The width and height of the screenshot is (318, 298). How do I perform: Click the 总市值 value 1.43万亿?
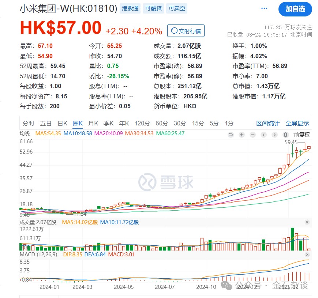[x=268, y=86]
